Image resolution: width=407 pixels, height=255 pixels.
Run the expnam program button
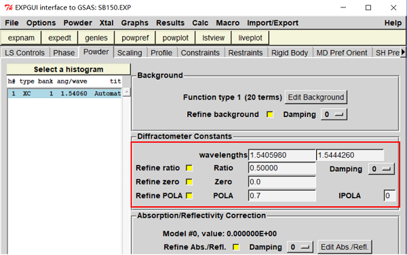[21, 38]
